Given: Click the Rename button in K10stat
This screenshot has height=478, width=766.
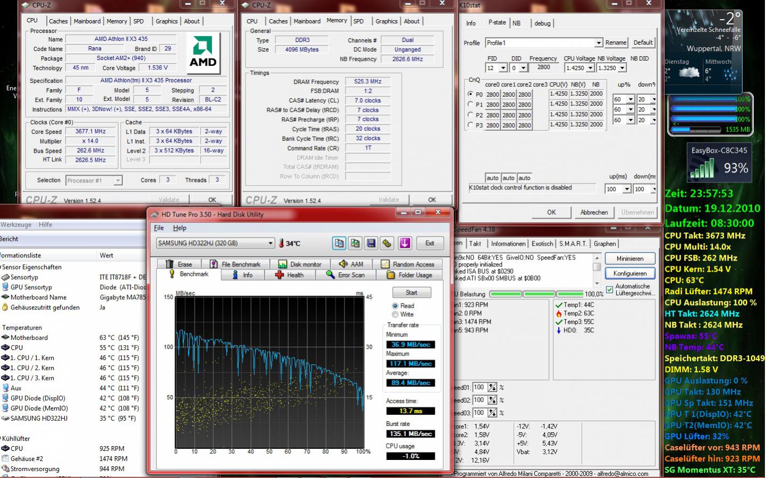Looking at the screenshot, I should (616, 43).
